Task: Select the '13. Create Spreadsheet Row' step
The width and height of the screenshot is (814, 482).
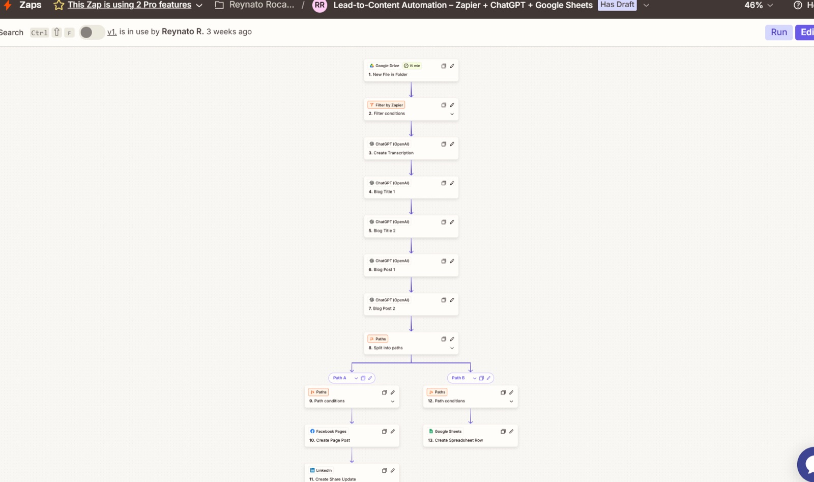Action: (470, 436)
